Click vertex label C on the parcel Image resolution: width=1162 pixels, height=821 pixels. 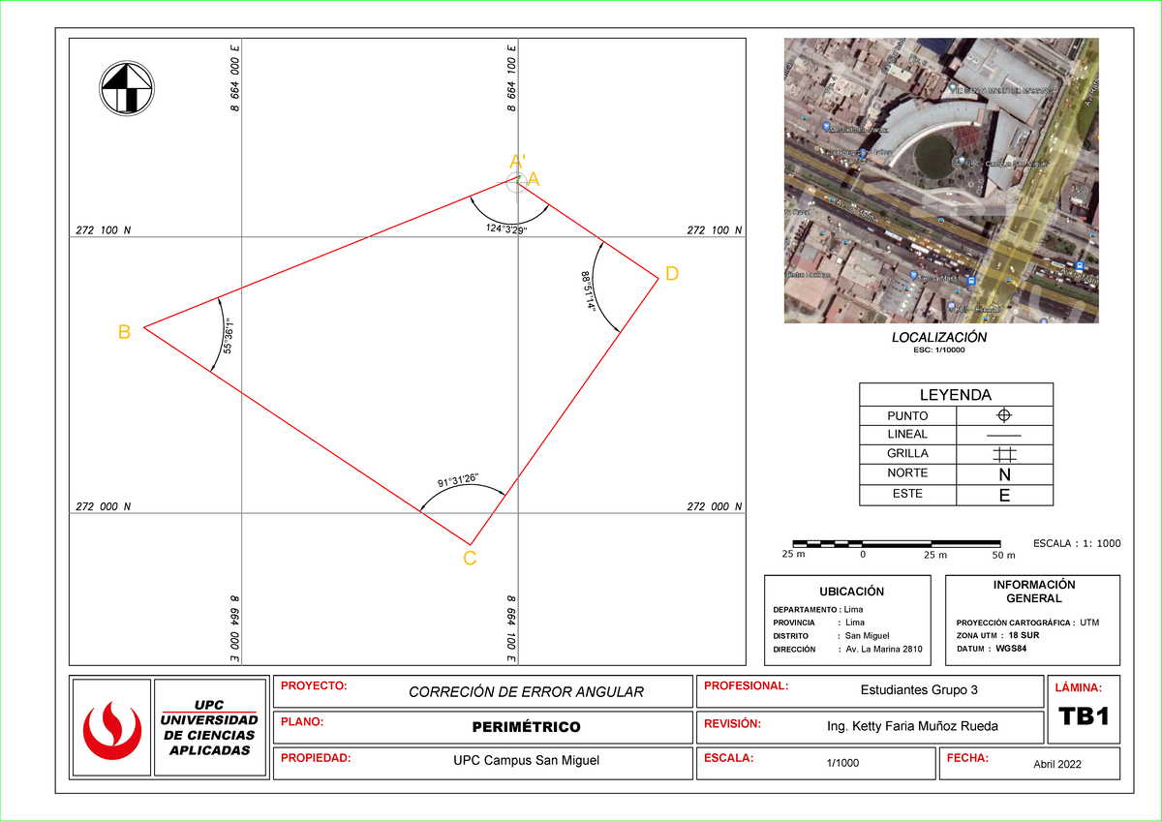(469, 556)
